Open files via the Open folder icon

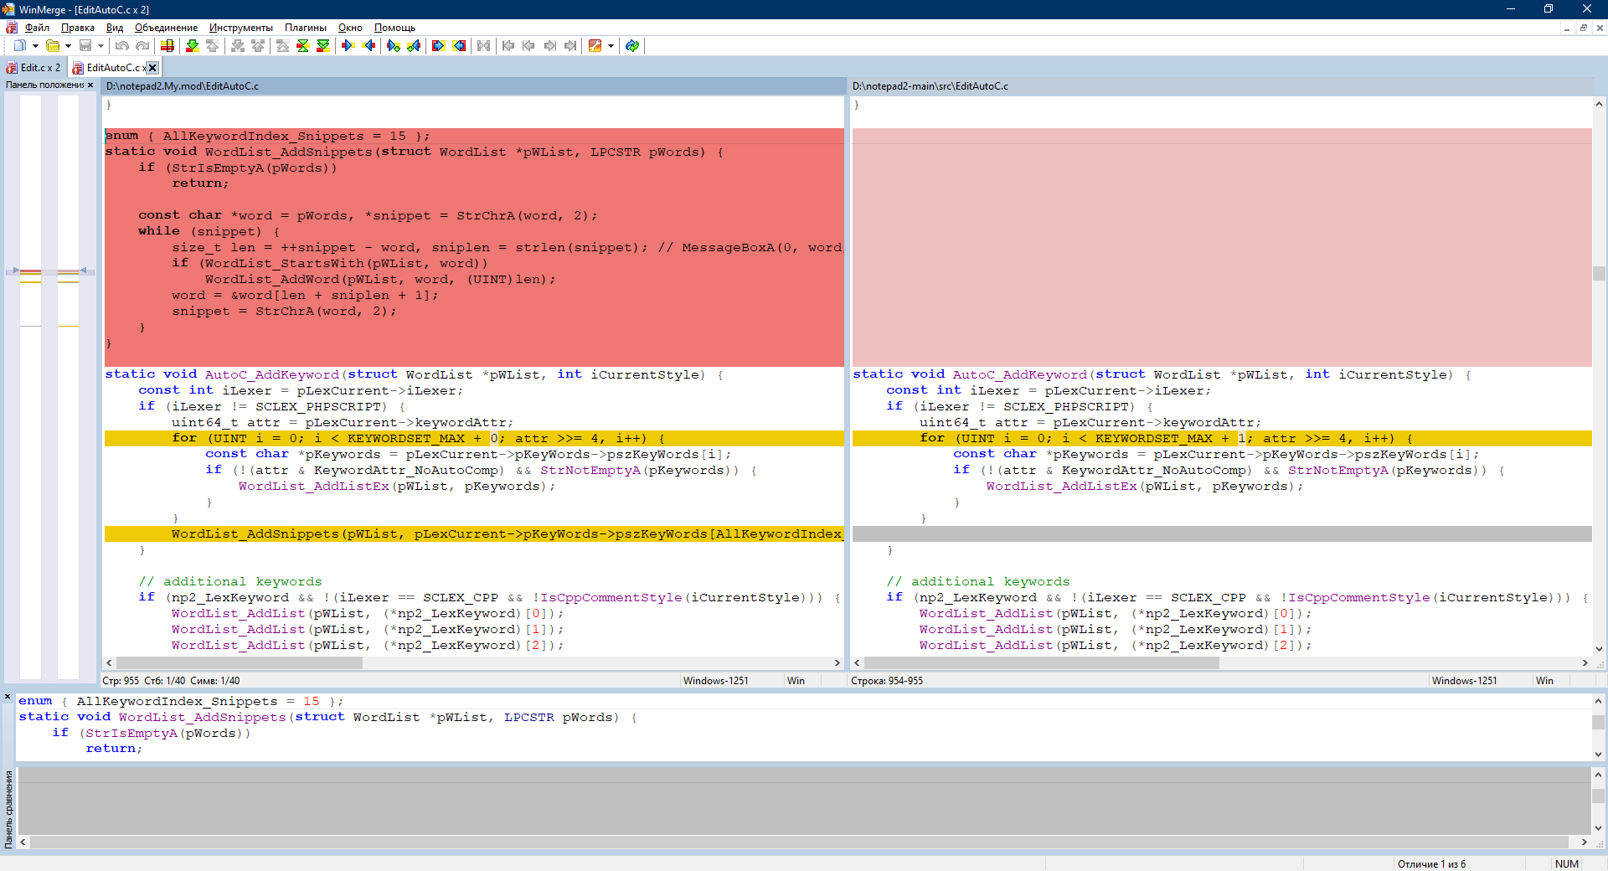tap(53, 46)
